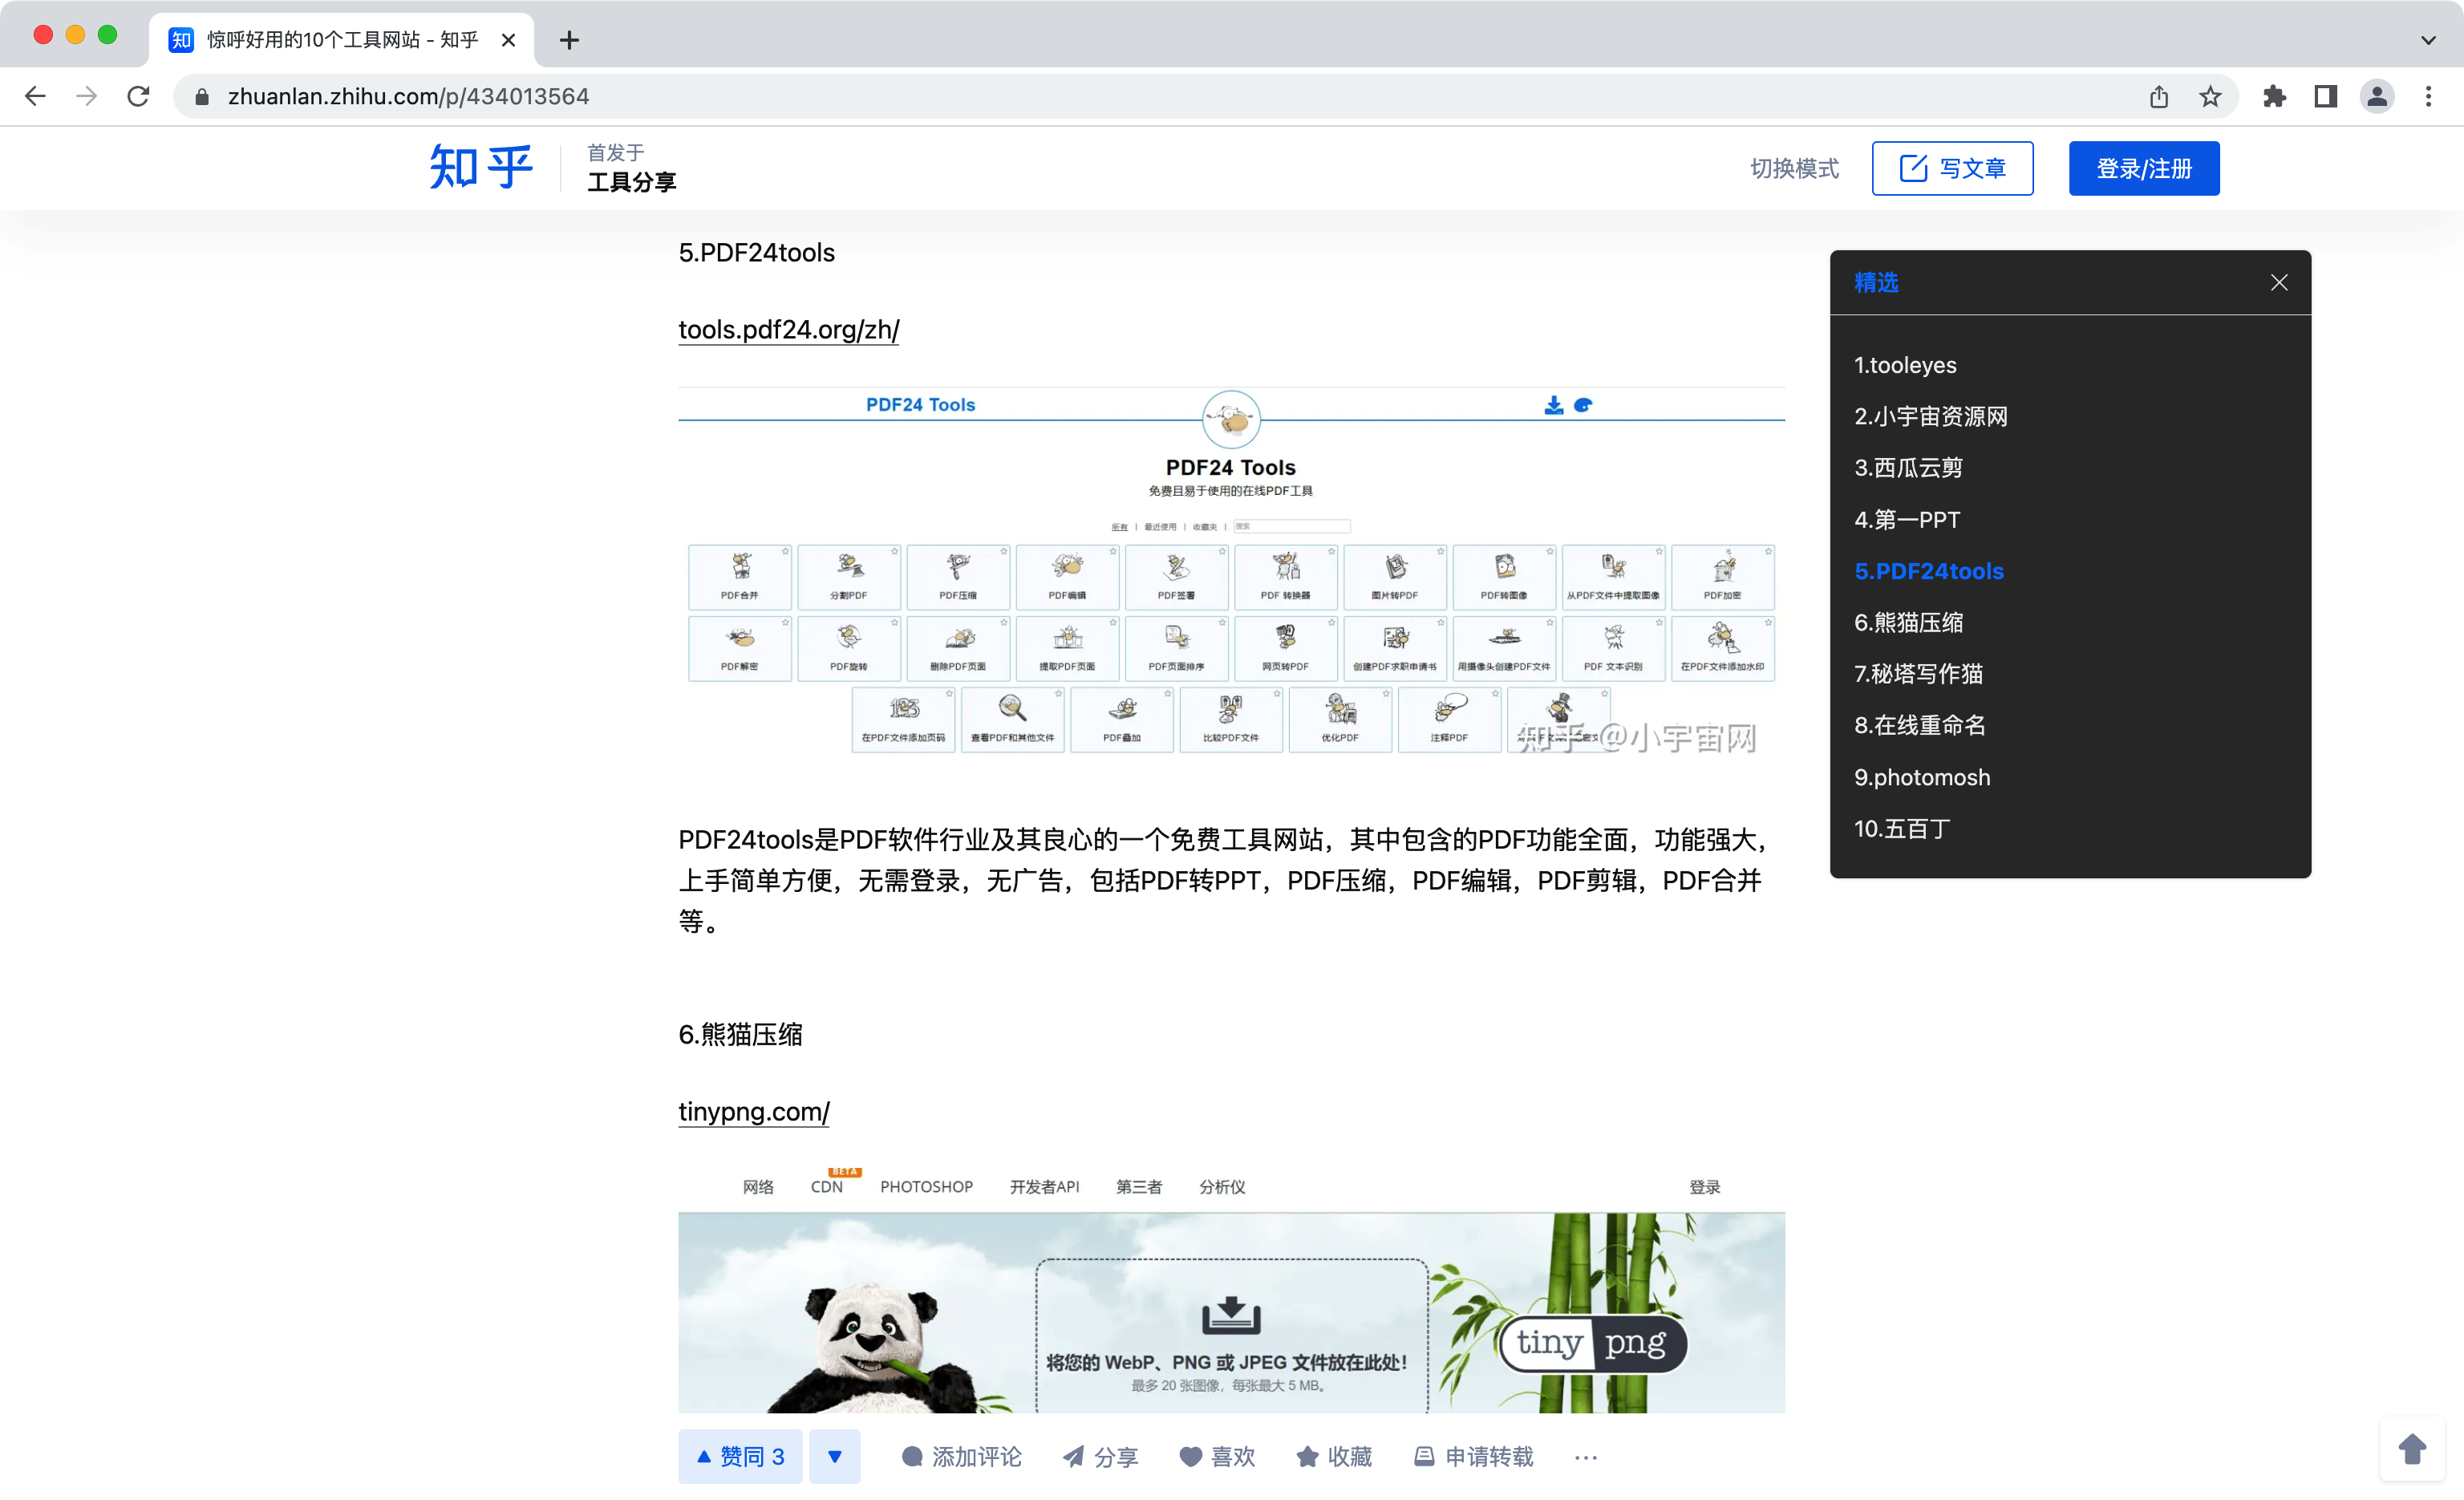The width and height of the screenshot is (2464, 1500).
Task: Open a new browser tab
Action: [569, 40]
